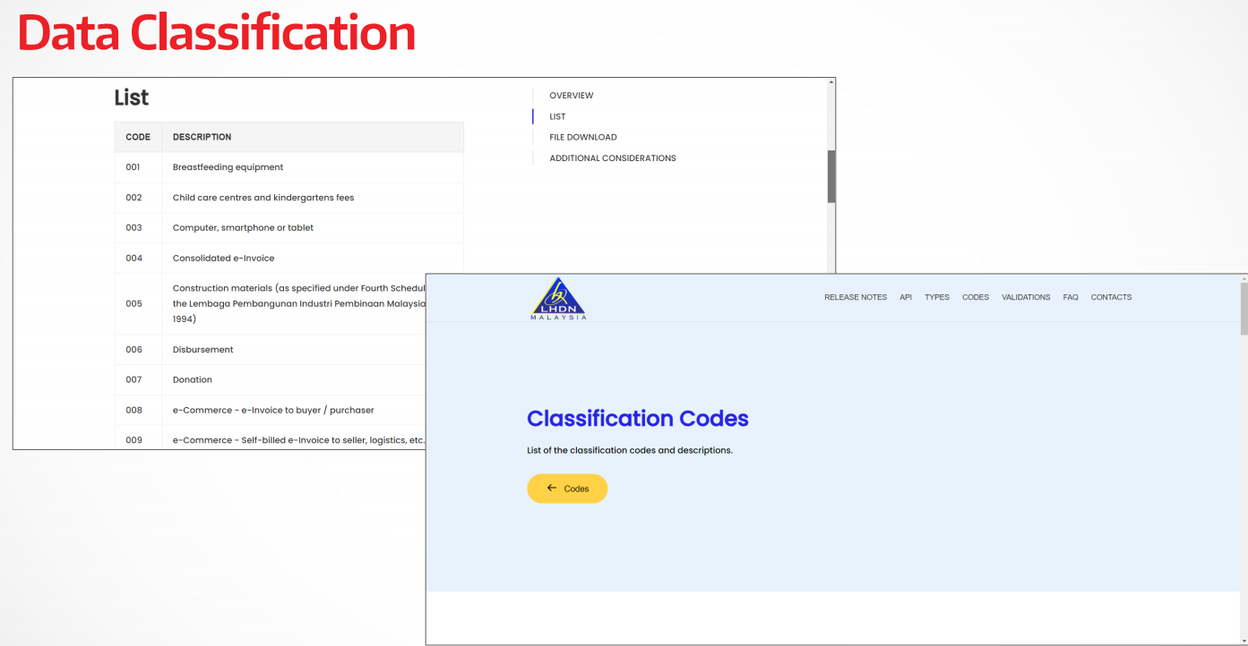
Task: Click the yellow Codes back button
Action: [567, 489]
